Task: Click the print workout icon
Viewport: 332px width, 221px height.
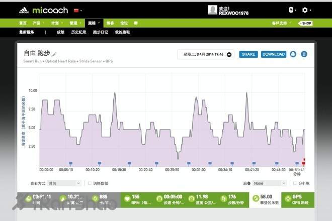Action: 293,54
